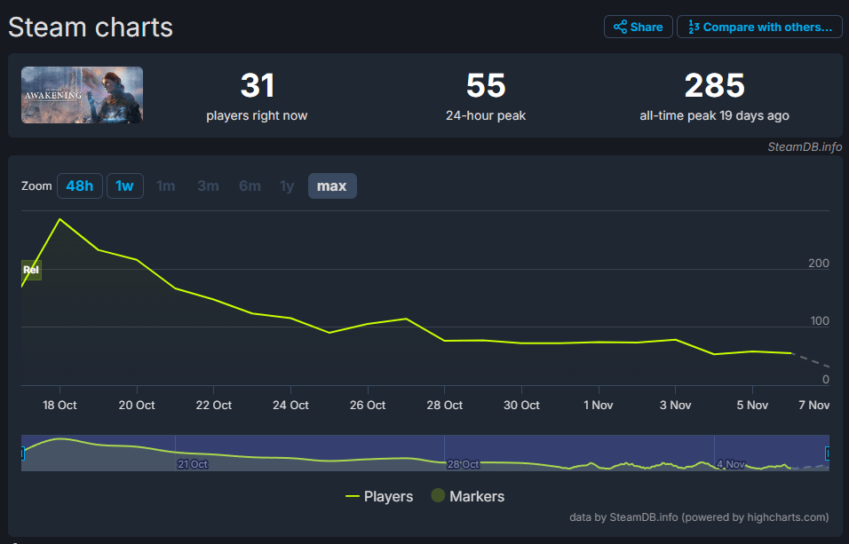The image size is (849, 544).
Task: Select the 1m zoom option
Action: click(x=166, y=186)
